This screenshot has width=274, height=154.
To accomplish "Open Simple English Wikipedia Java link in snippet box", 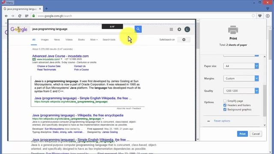I will coord(83,98).
